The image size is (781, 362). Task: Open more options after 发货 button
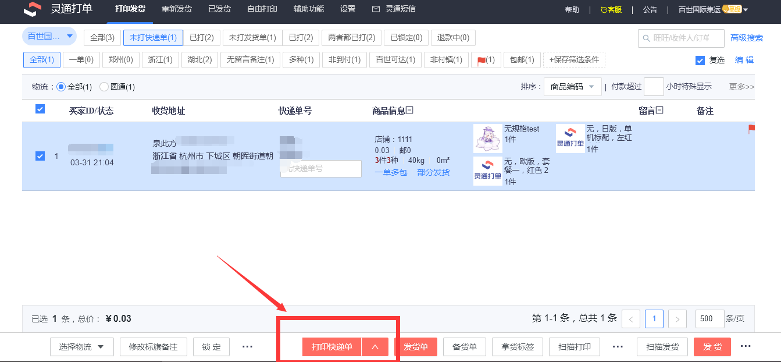[746, 347]
